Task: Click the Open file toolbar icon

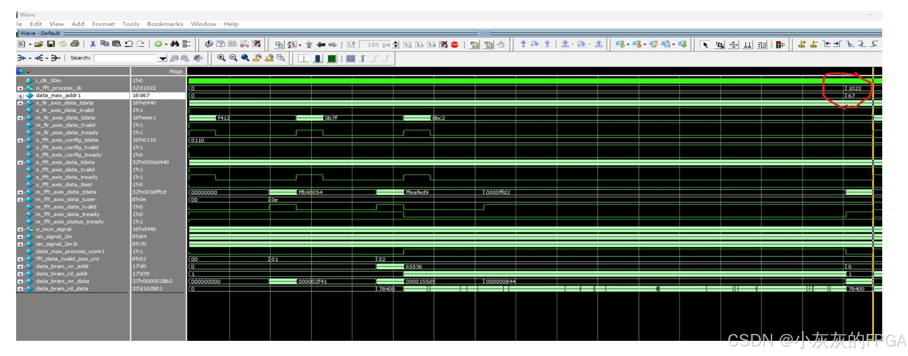Action: click(39, 44)
